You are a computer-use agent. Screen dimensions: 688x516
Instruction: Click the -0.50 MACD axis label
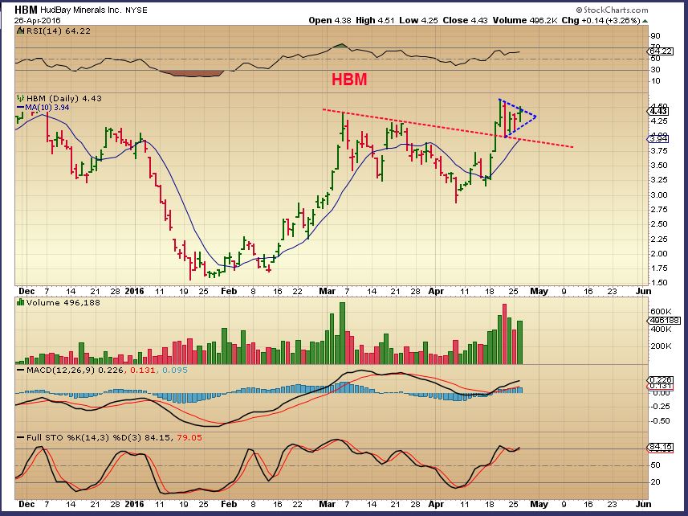click(x=659, y=421)
